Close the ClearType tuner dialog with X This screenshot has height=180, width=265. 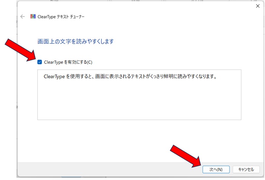[257, 6]
